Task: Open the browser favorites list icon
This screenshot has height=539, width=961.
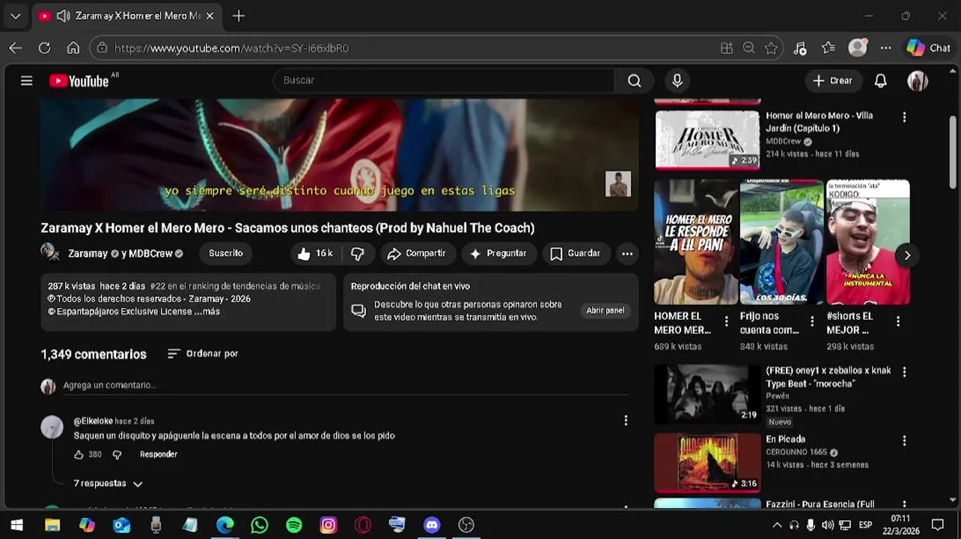Action: (828, 48)
